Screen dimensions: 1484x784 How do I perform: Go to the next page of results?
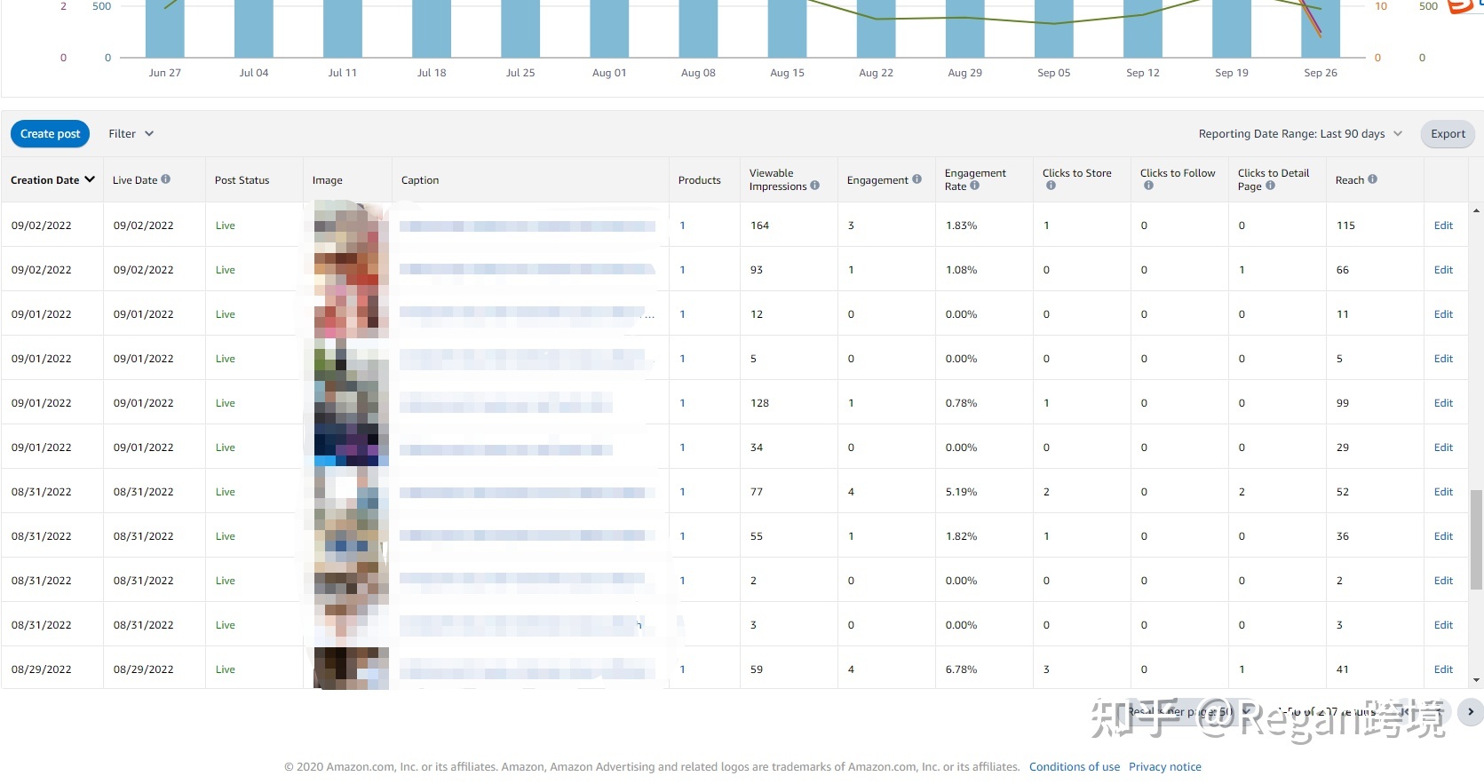click(1470, 711)
